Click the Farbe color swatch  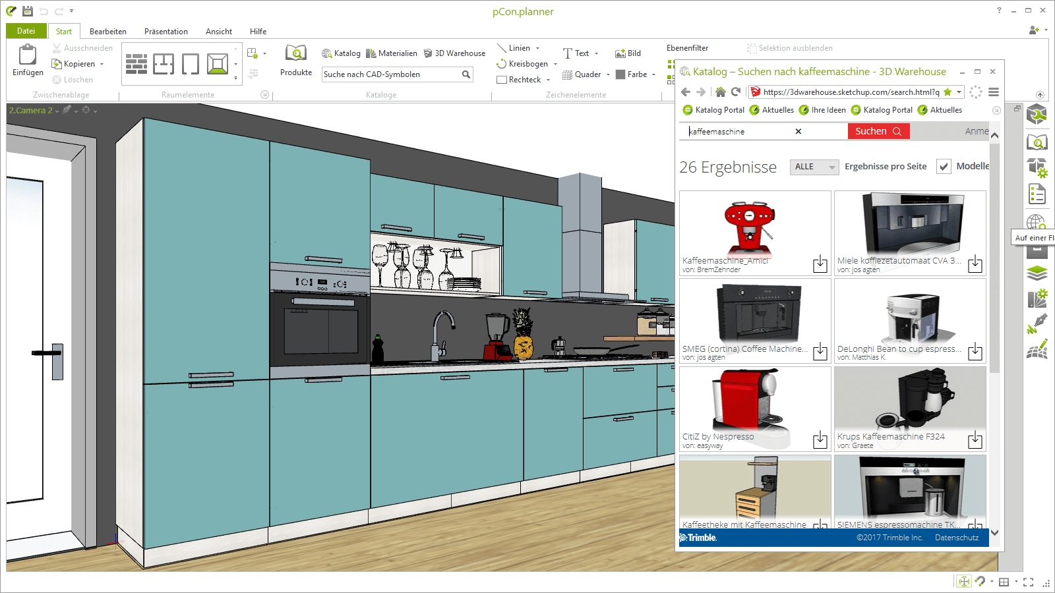tap(620, 74)
